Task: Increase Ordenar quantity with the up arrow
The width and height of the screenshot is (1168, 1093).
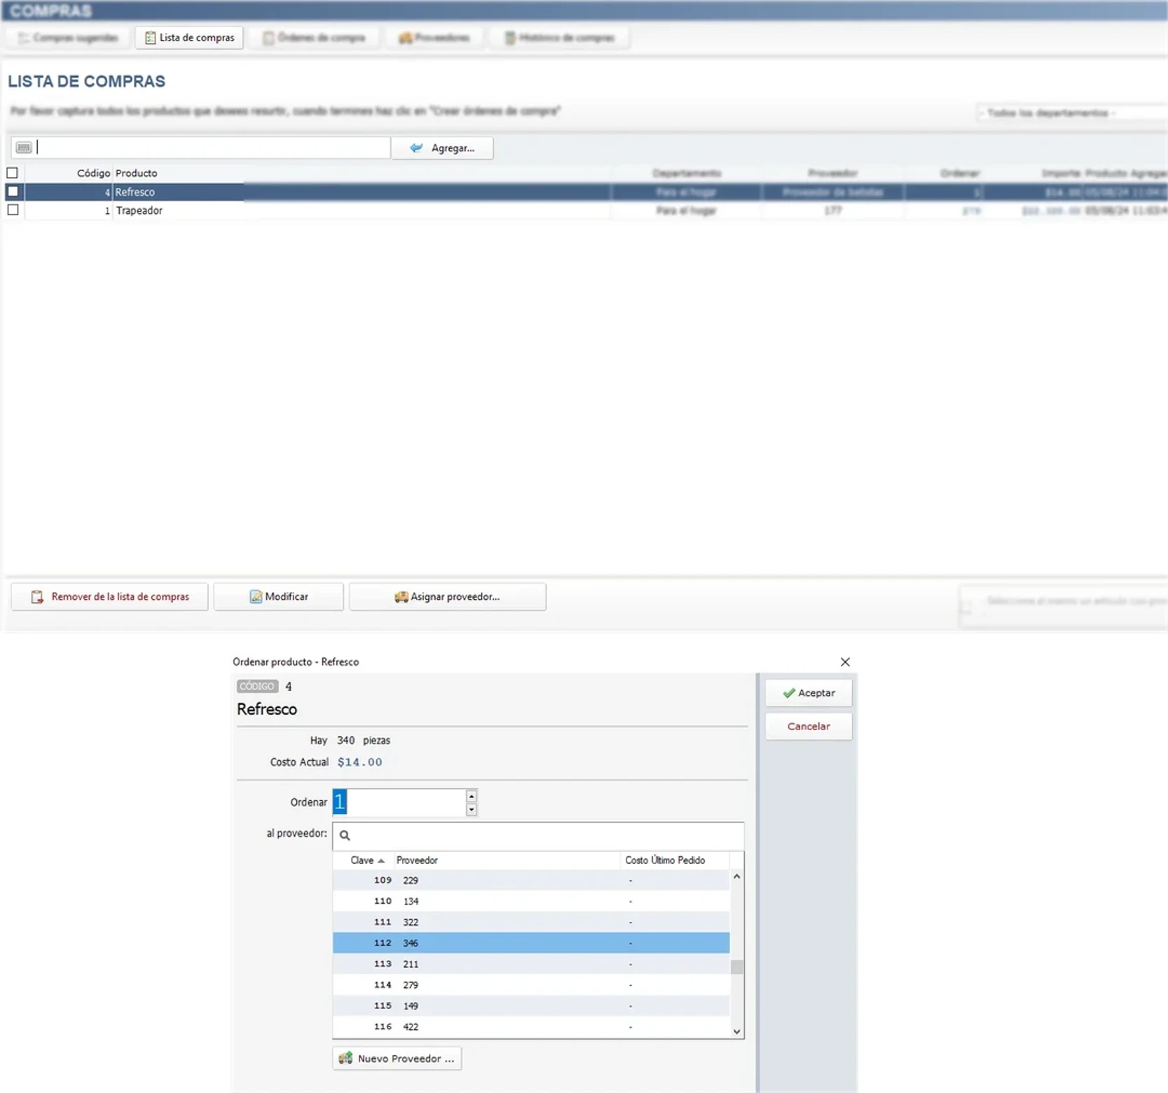Action: [472, 796]
